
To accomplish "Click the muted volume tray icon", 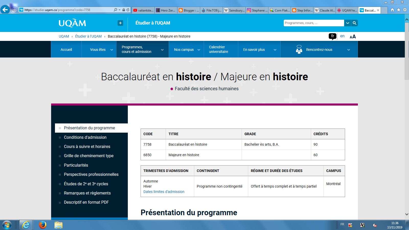I will point(374,225).
